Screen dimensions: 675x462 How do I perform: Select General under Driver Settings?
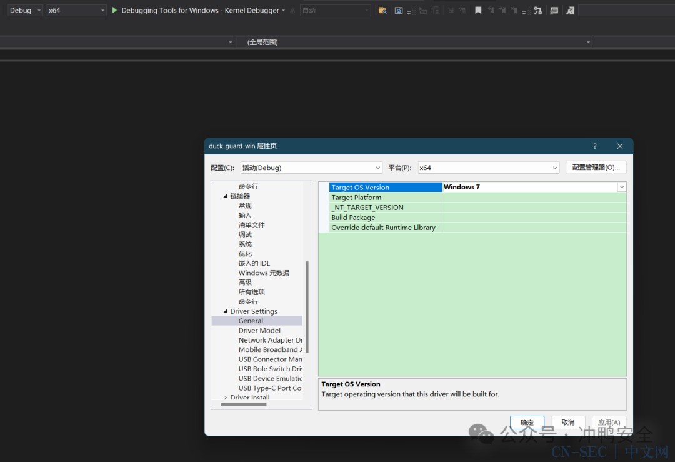(251, 321)
